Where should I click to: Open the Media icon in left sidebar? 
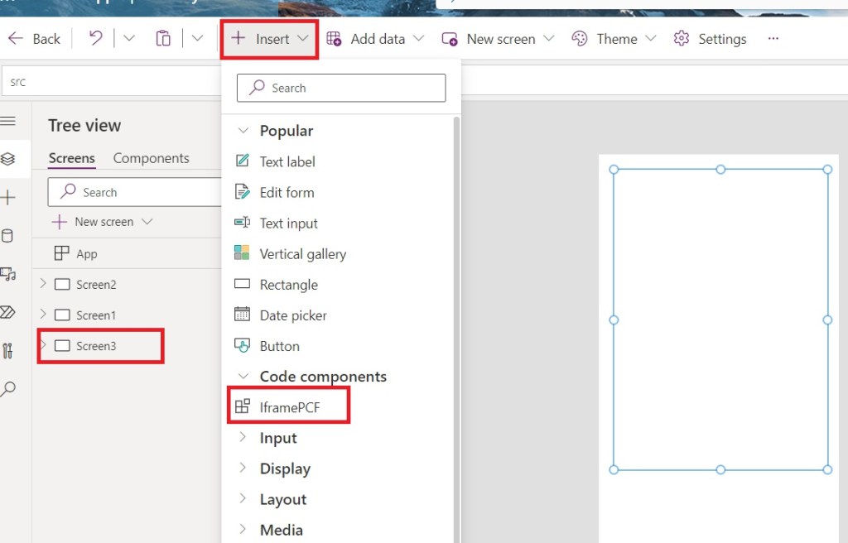8,274
